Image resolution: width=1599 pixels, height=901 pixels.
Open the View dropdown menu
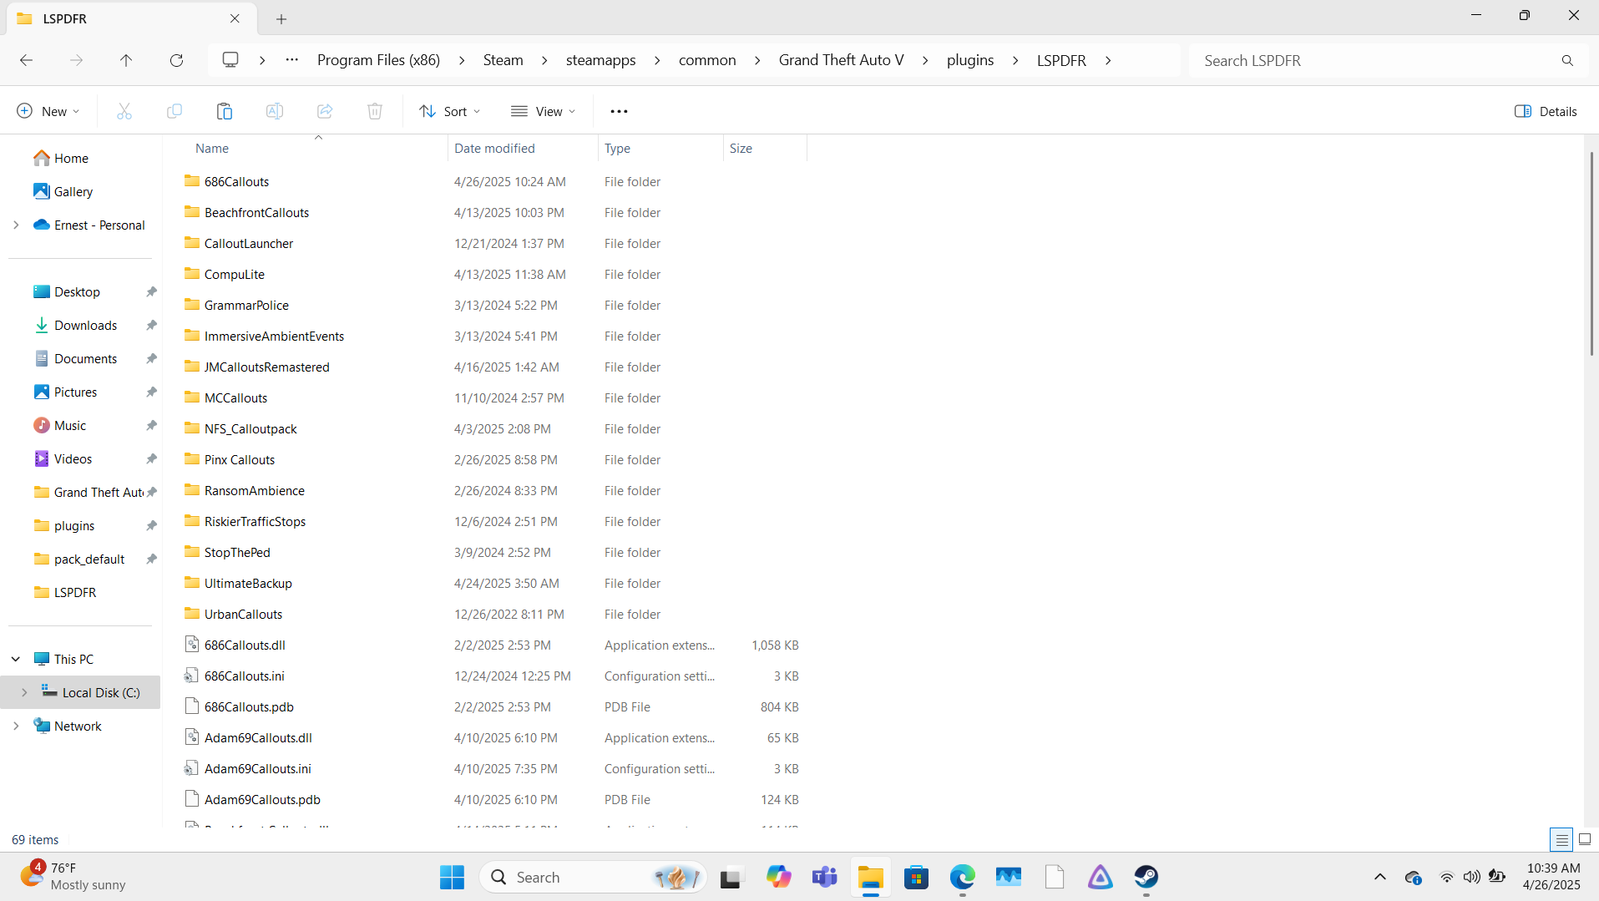click(x=544, y=111)
